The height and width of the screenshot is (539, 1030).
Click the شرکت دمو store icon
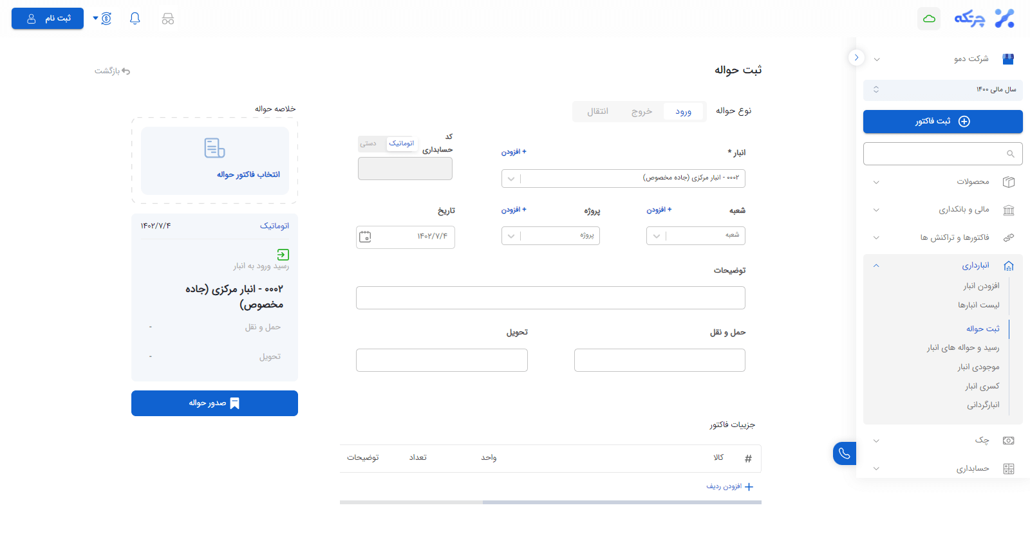click(x=1008, y=59)
